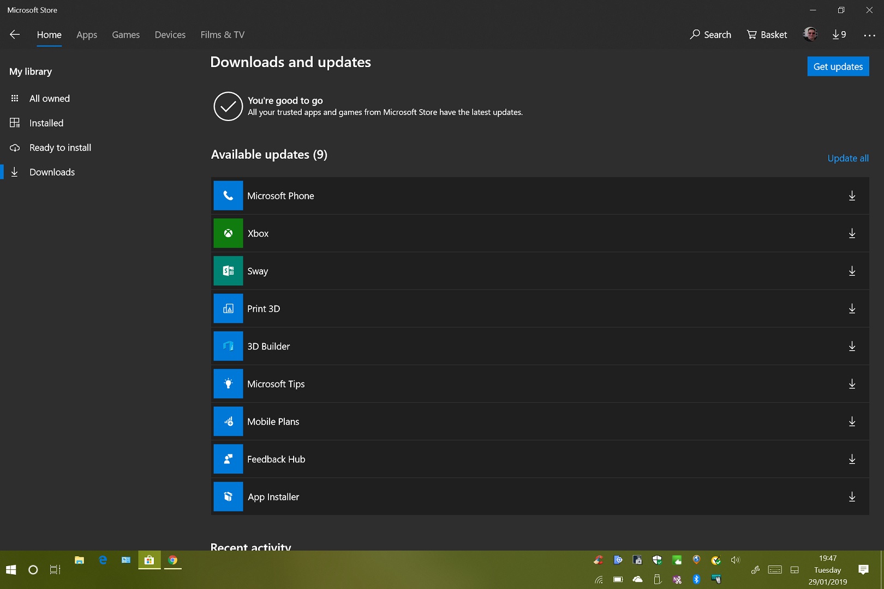Open the OneDrive cloud tray icon
Screen dimensions: 884x589
pyautogui.click(x=637, y=579)
